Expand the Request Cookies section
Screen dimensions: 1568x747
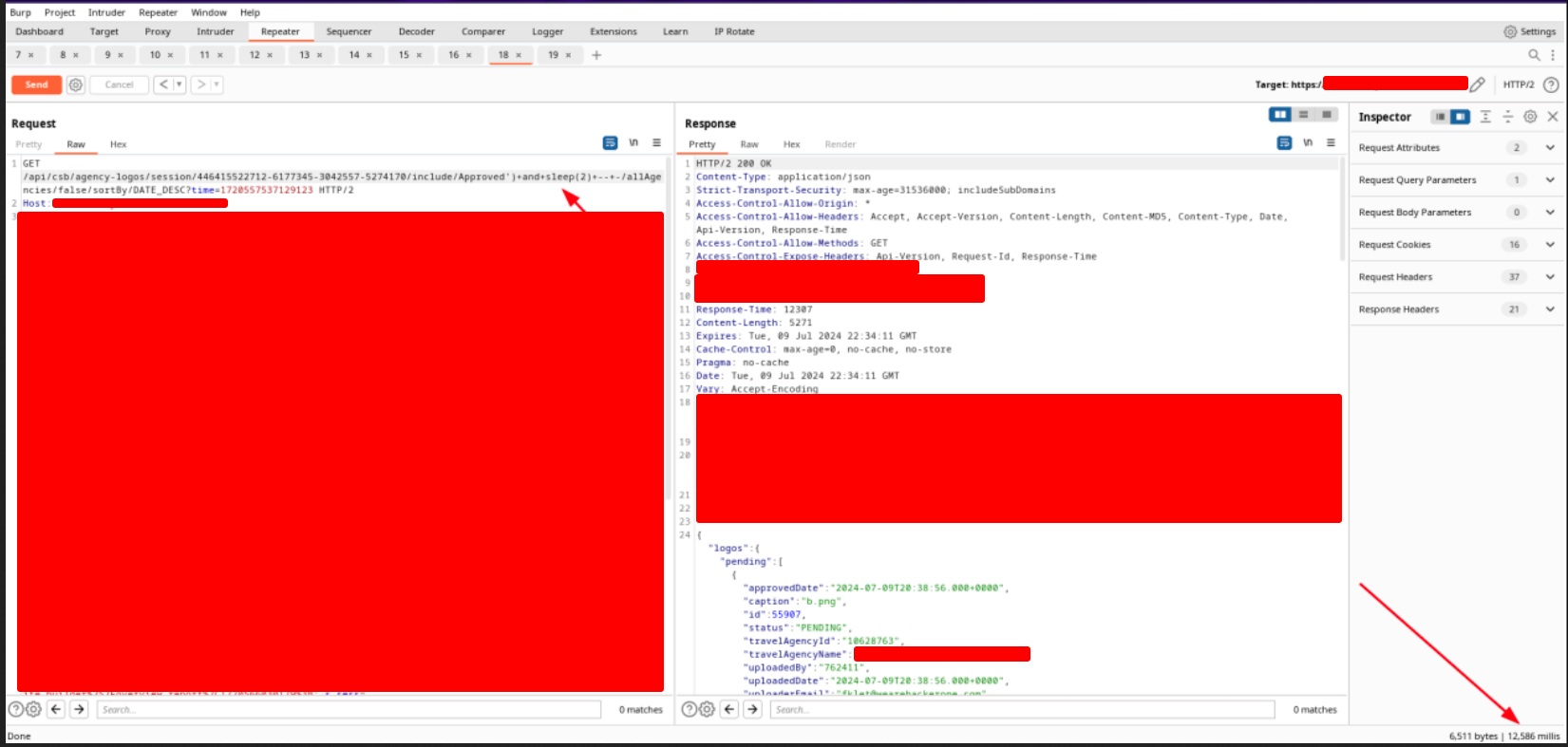[x=1550, y=245]
